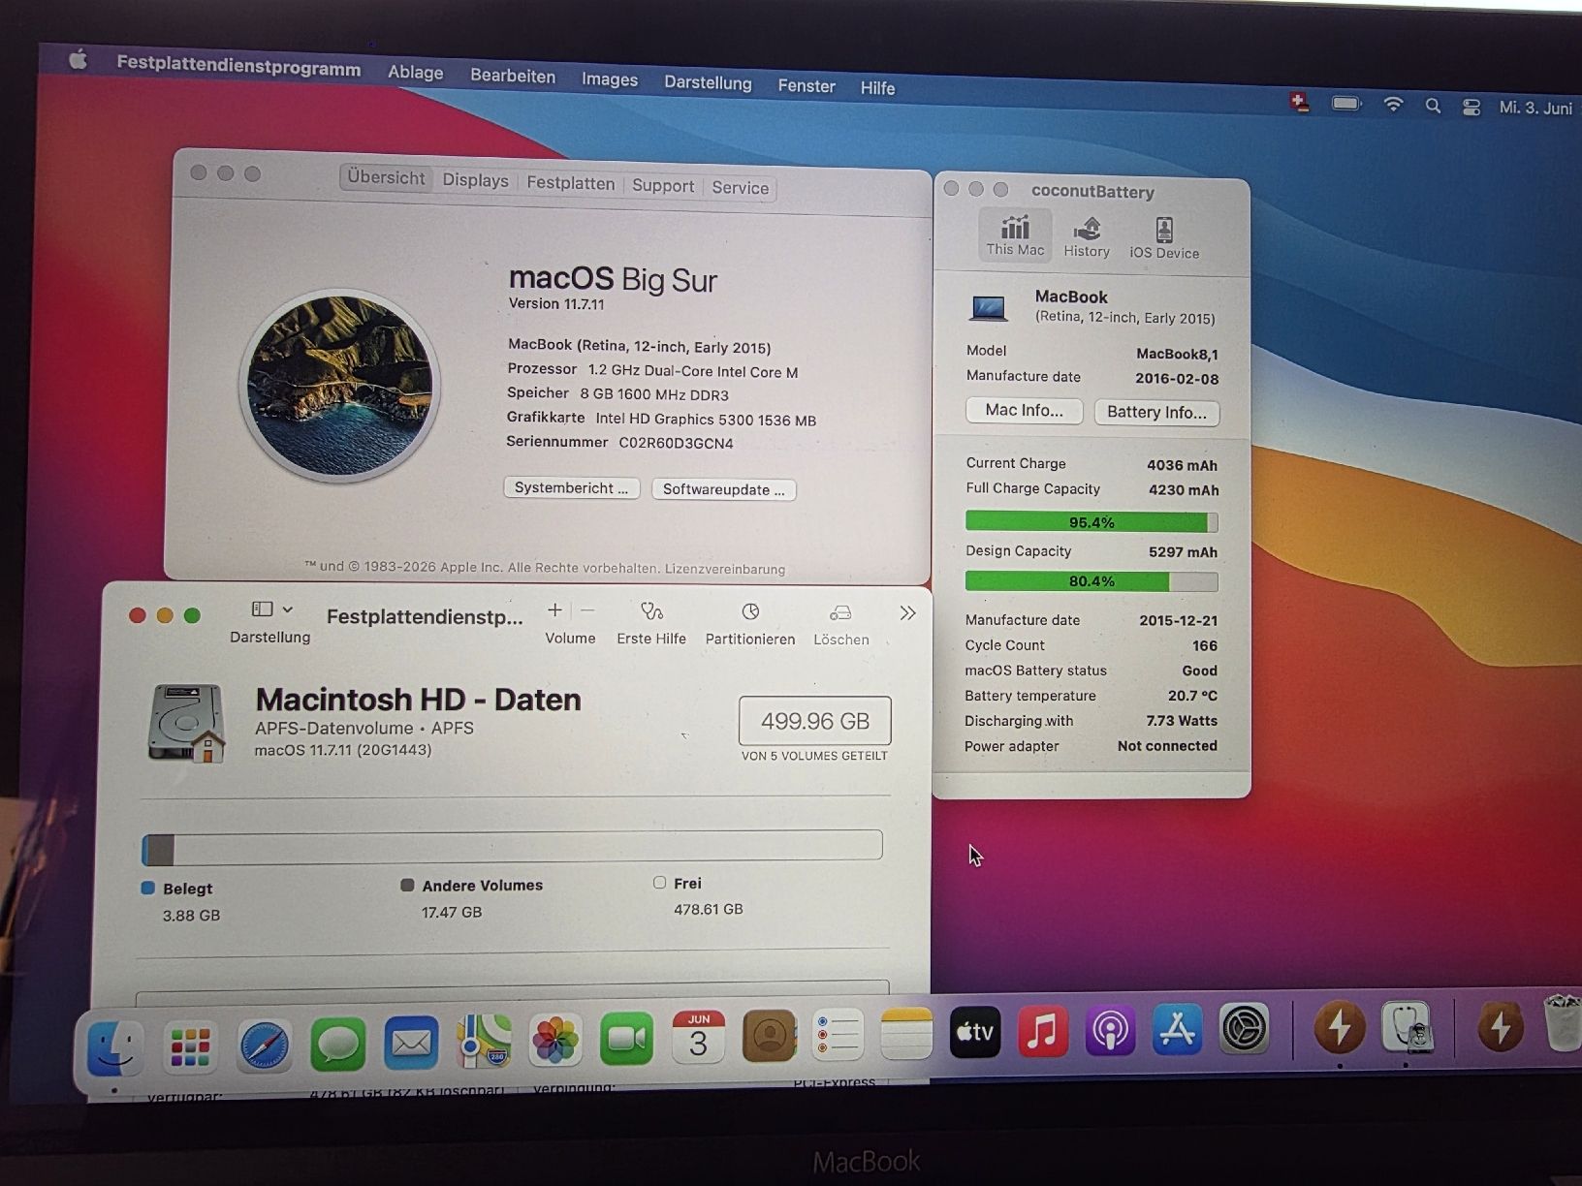
Task: Open Calendar from the Dock
Action: (698, 1038)
